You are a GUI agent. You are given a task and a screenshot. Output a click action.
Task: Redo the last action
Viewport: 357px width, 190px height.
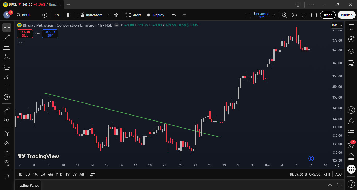[x=184, y=15]
